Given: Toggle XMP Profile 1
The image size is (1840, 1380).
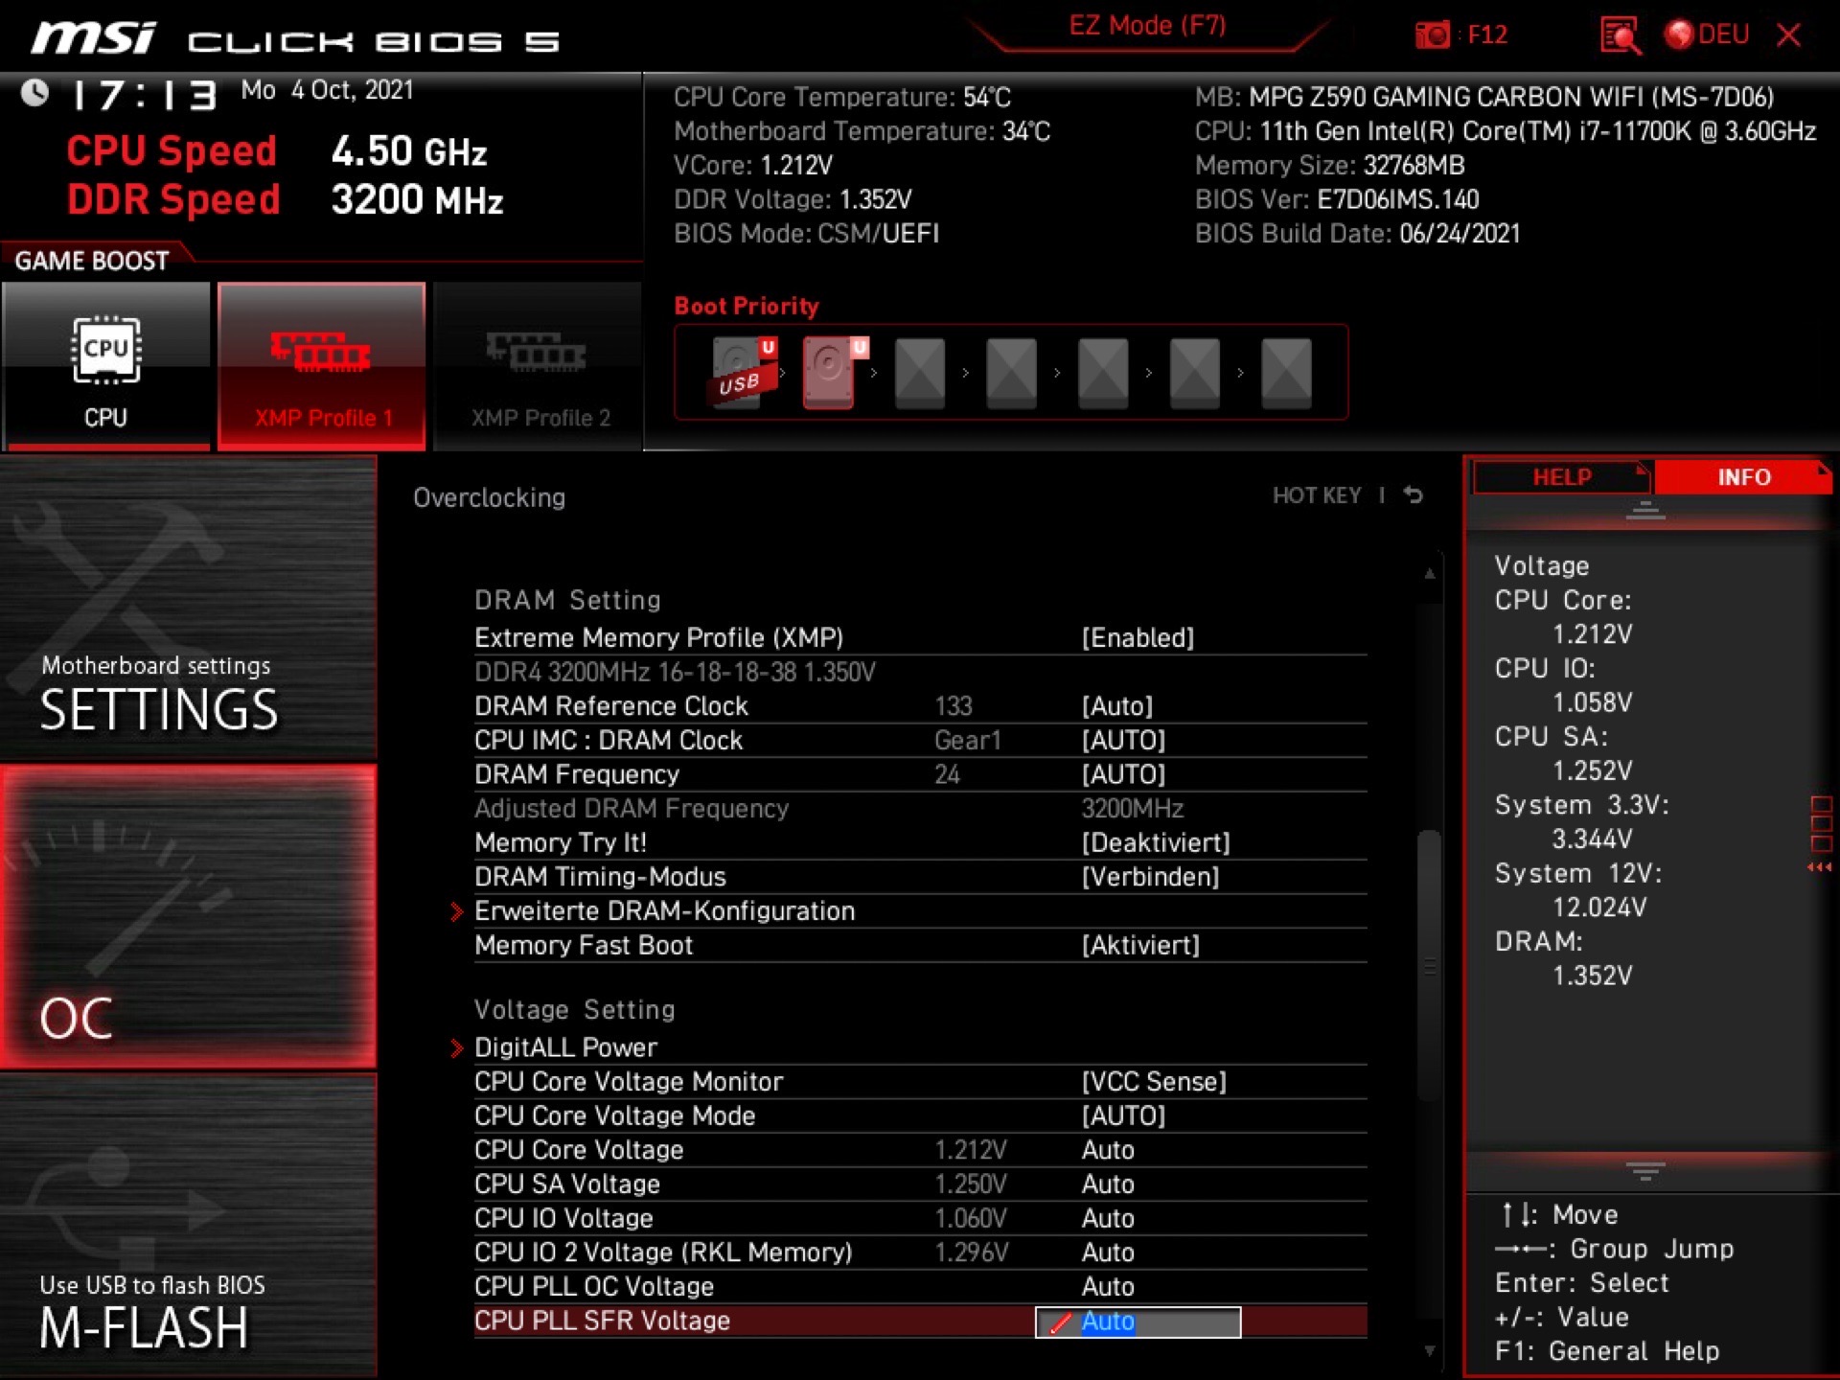Looking at the screenshot, I should coord(322,365).
